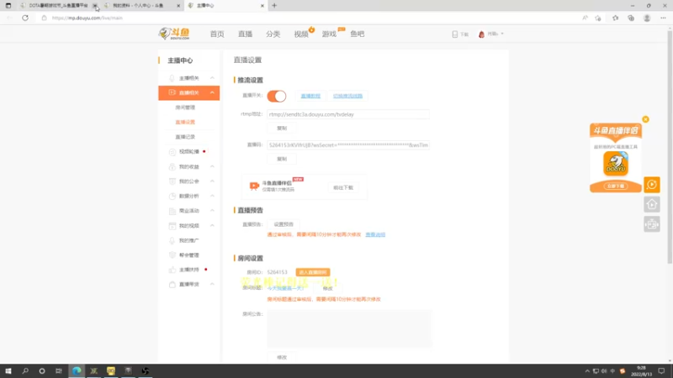Viewport: 673px width, 378px height.
Task: Click the Douyu app icon in floating ad
Action: tap(616, 163)
